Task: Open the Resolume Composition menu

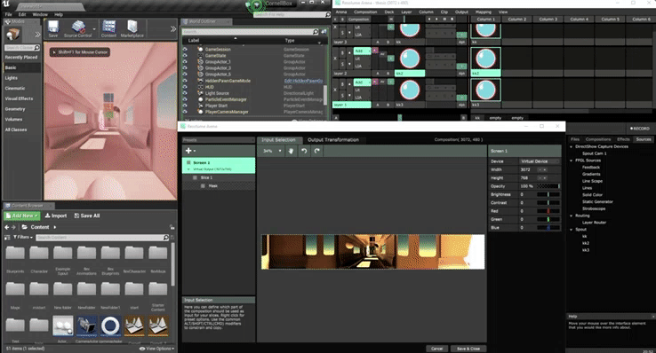Action: tap(365, 12)
